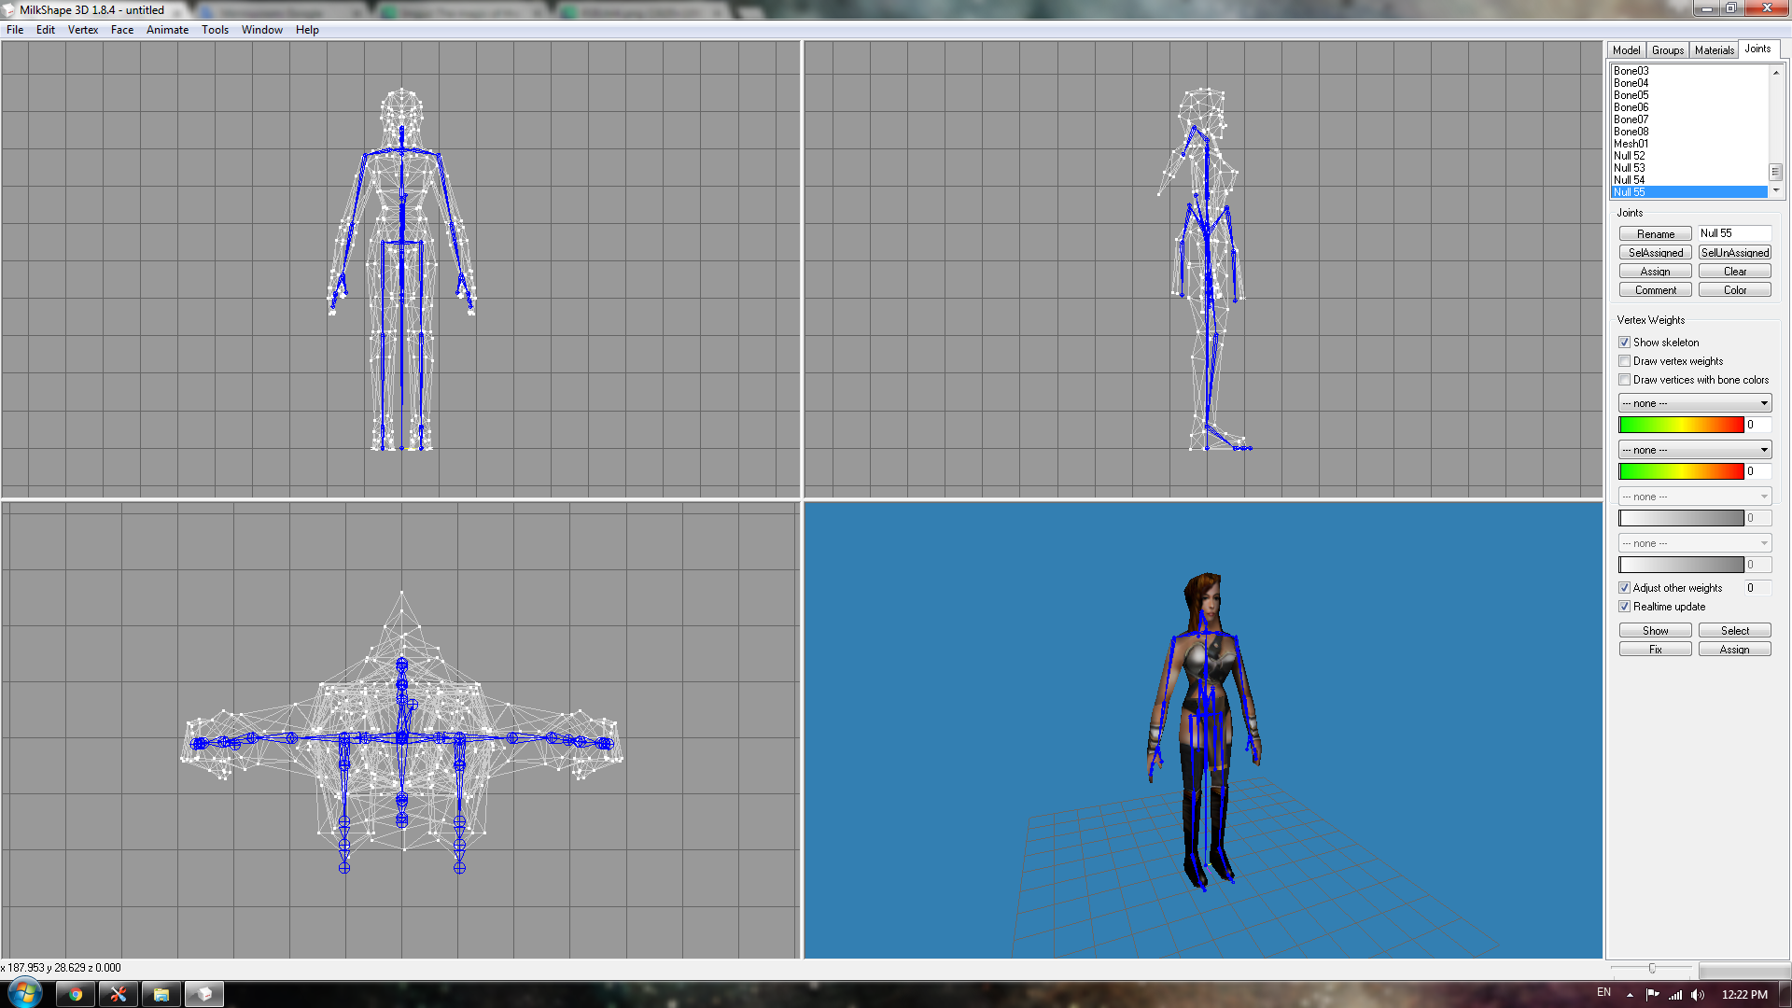The image size is (1792, 1008).
Task: Click the joint Color button
Action: [1734, 290]
